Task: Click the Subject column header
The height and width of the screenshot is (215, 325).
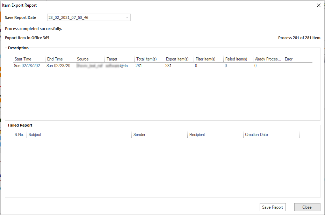Action: coord(79,135)
